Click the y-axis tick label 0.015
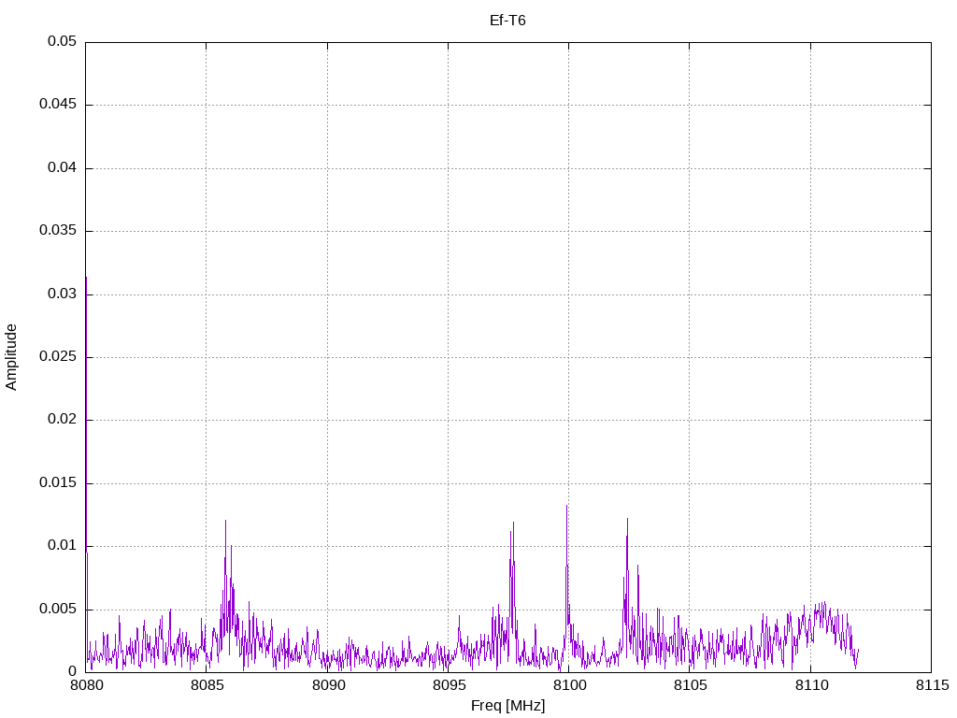The width and height of the screenshot is (957, 718). tap(58, 483)
